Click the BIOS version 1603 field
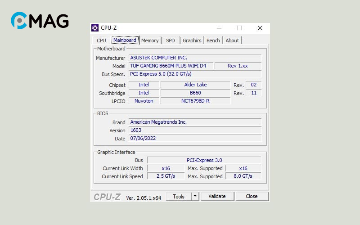This screenshot has height=225, width=360. click(195, 130)
